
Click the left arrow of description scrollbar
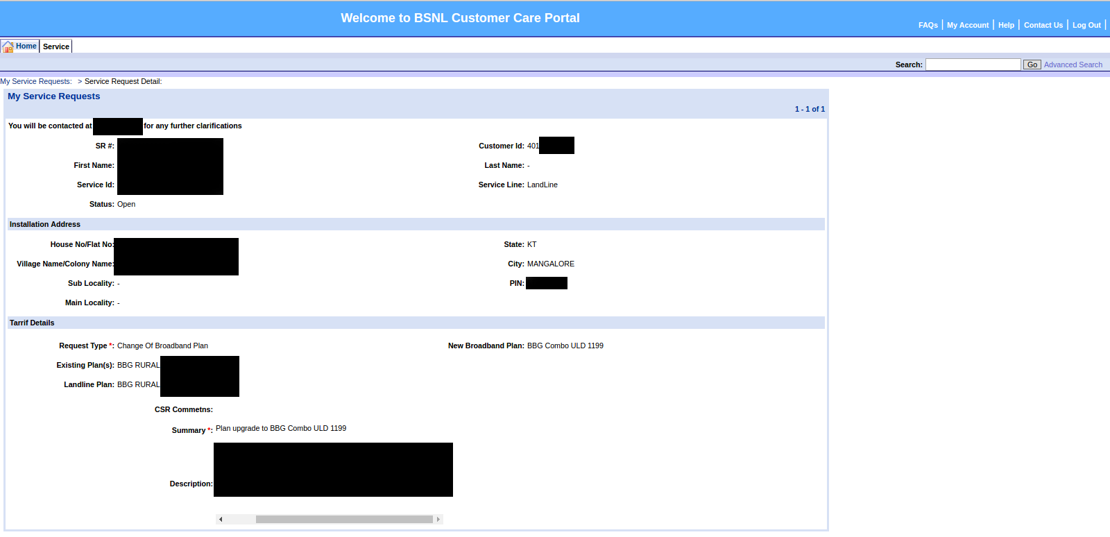[x=221, y=519]
